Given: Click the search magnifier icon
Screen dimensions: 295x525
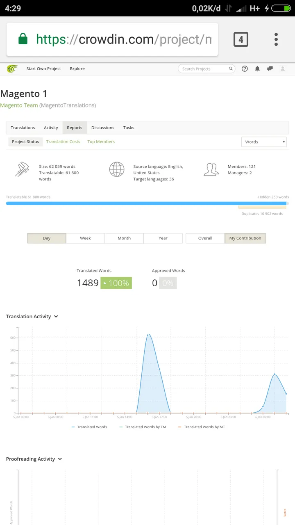Looking at the screenshot, I should [x=231, y=69].
